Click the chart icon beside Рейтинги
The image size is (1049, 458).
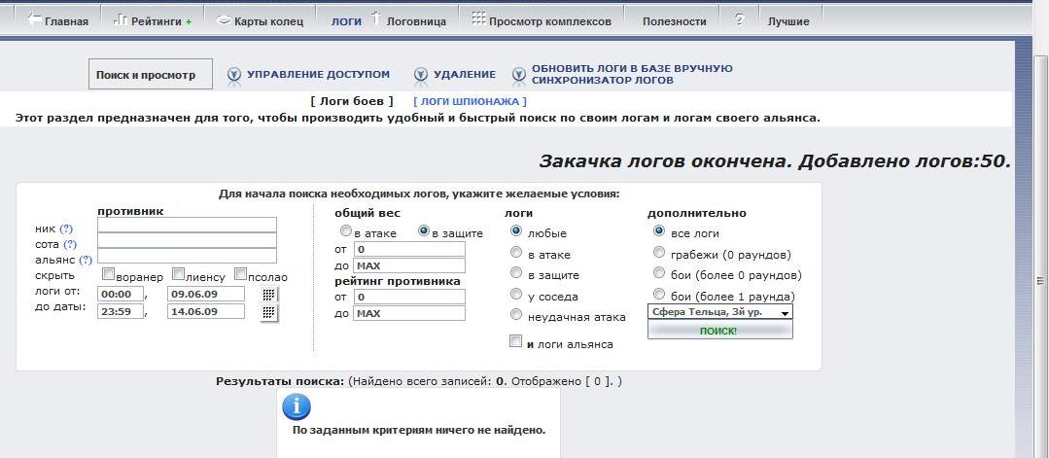coord(121,19)
